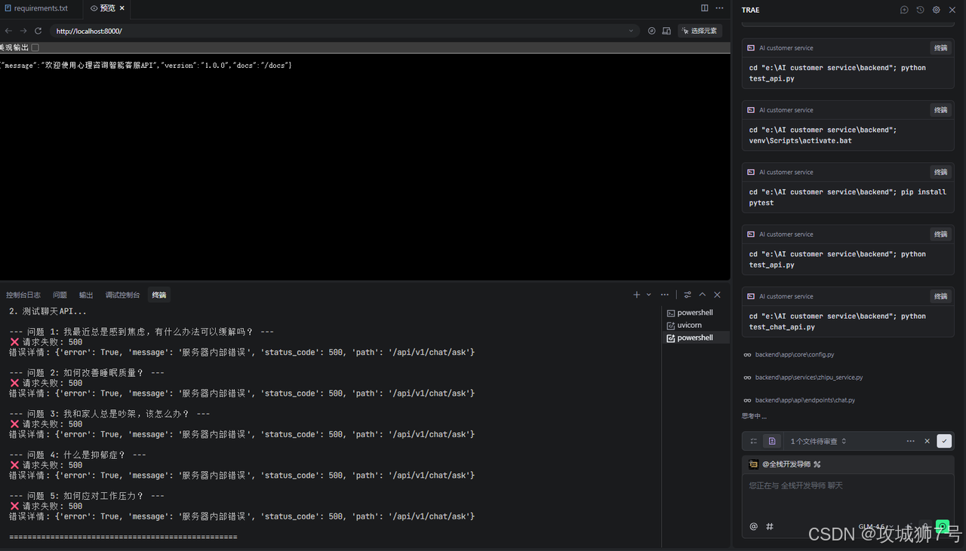This screenshot has width=966, height=551.
Task: Open TRAE chat history
Action: coord(920,10)
